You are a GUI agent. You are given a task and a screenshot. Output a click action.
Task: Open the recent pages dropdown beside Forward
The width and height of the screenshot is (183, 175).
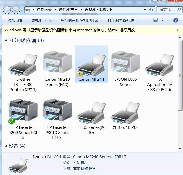(22, 10)
